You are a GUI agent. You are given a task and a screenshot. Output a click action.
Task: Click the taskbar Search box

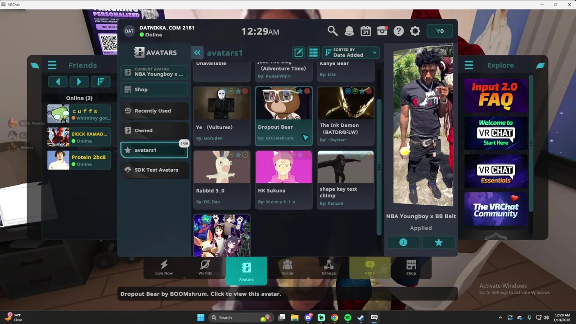click(241, 317)
